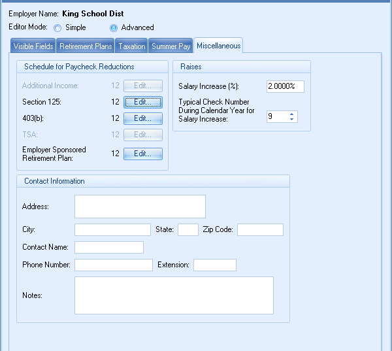The image size is (392, 351).
Task: Focus the Phone Number field
Action: [113, 265]
